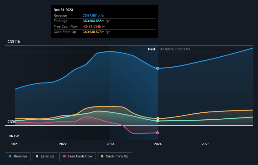
Task: Click the 2022 x-axis label
Action: (x=63, y=144)
